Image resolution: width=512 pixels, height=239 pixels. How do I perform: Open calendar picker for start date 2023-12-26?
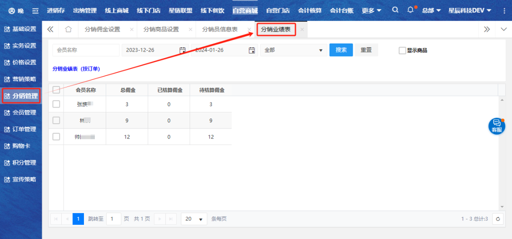point(183,50)
